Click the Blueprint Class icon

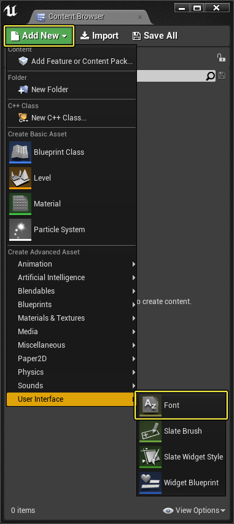point(20,152)
